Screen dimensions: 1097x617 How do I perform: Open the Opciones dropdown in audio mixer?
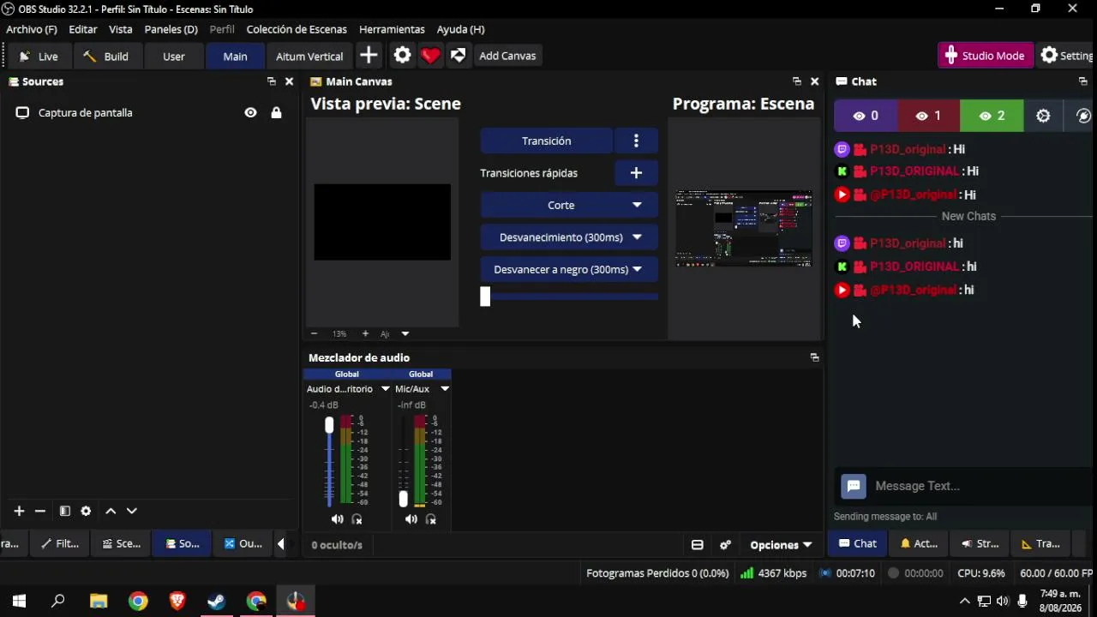coord(781,545)
